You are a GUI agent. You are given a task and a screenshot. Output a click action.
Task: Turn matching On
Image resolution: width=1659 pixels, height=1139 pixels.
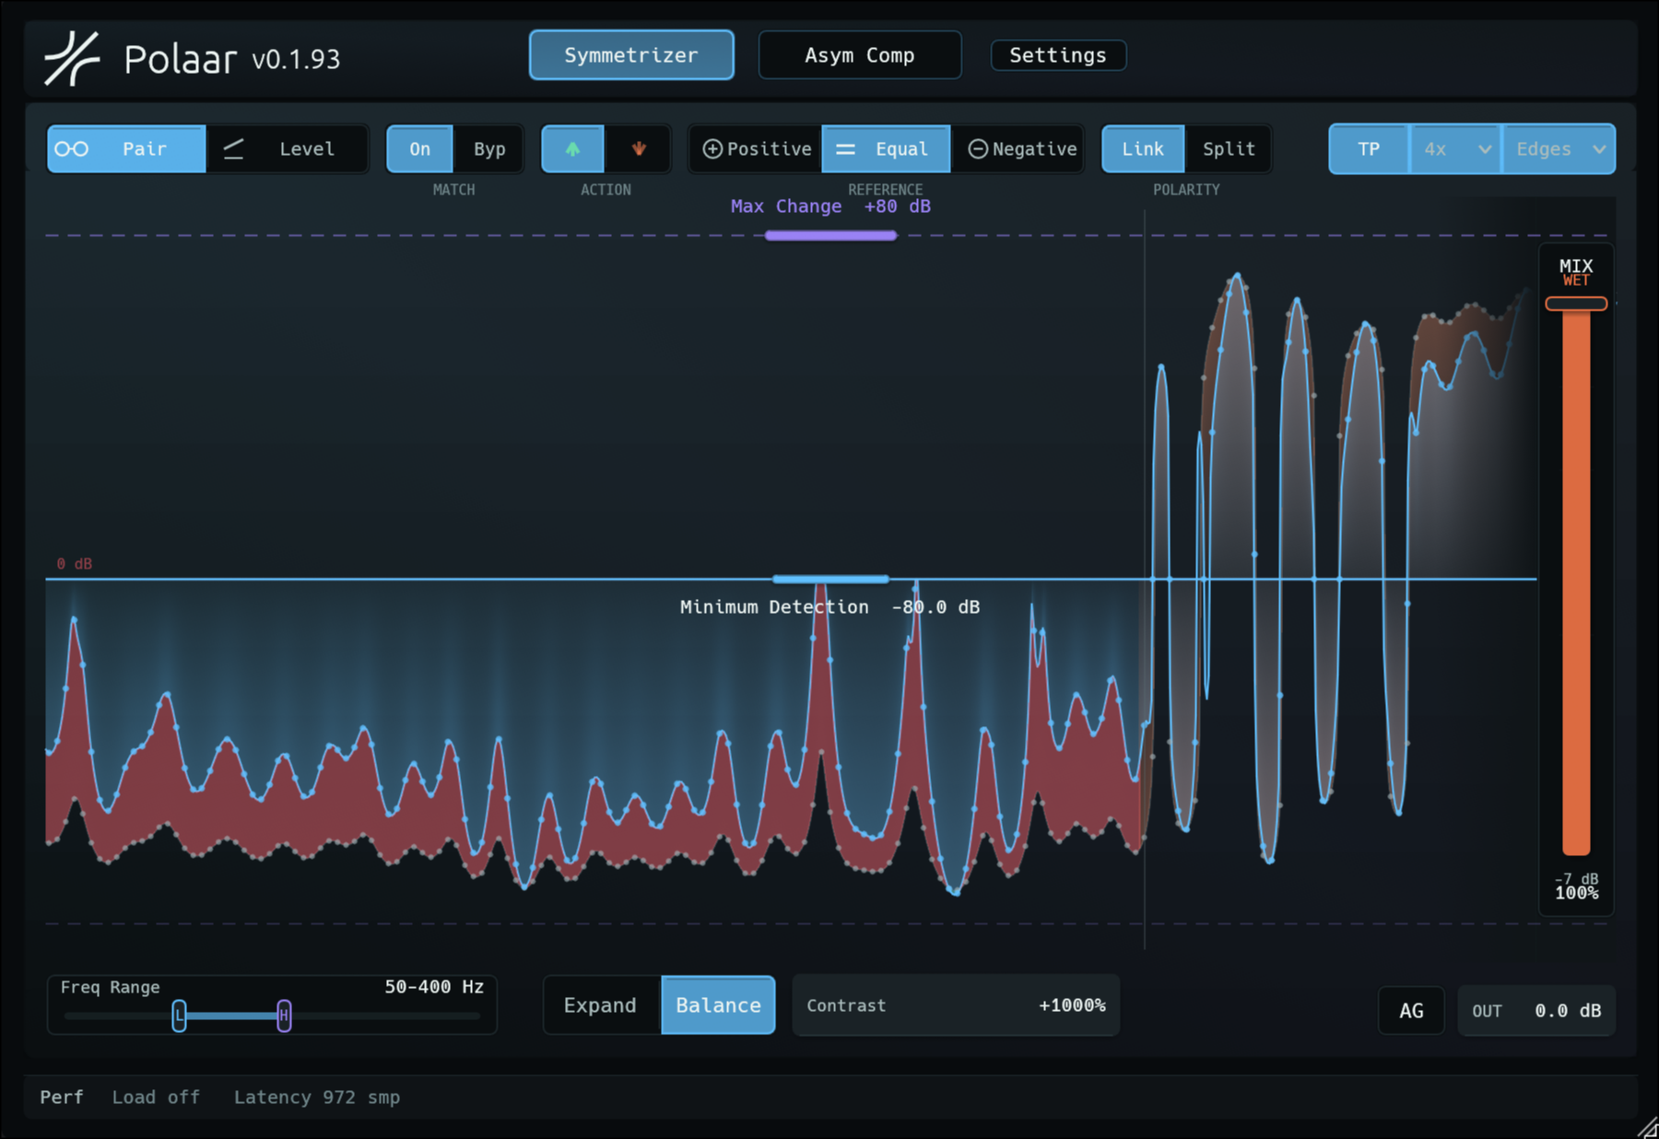(419, 149)
